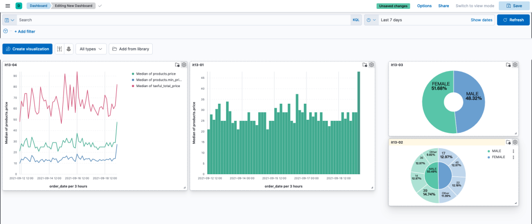Open library item icon on it13-03 panel
The height and width of the screenshot is (224, 532).
pyautogui.click(x=508, y=65)
